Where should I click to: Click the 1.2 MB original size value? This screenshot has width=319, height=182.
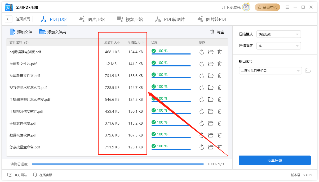coord(111,64)
